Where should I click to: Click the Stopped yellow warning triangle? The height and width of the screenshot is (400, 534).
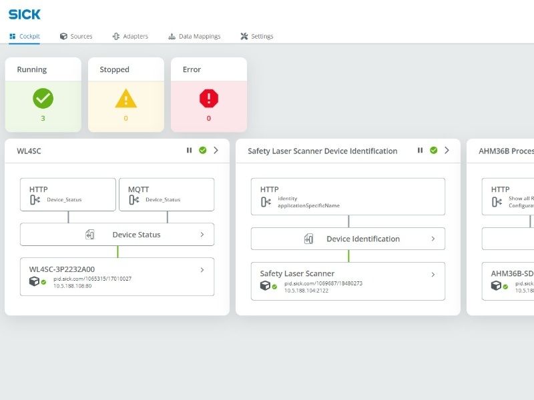coord(125,98)
